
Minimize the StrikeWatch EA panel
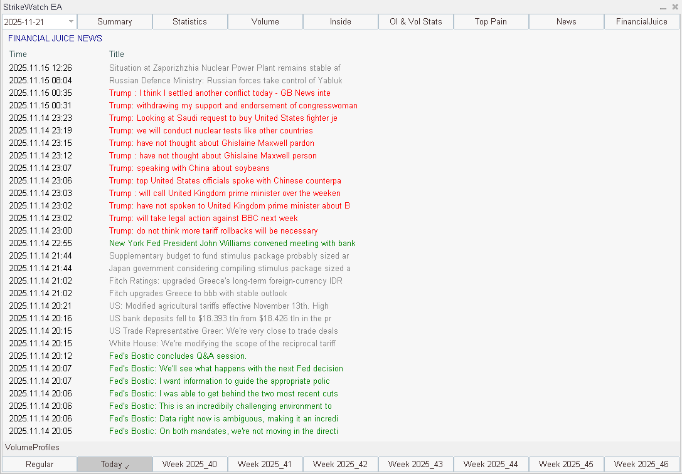click(663, 7)
